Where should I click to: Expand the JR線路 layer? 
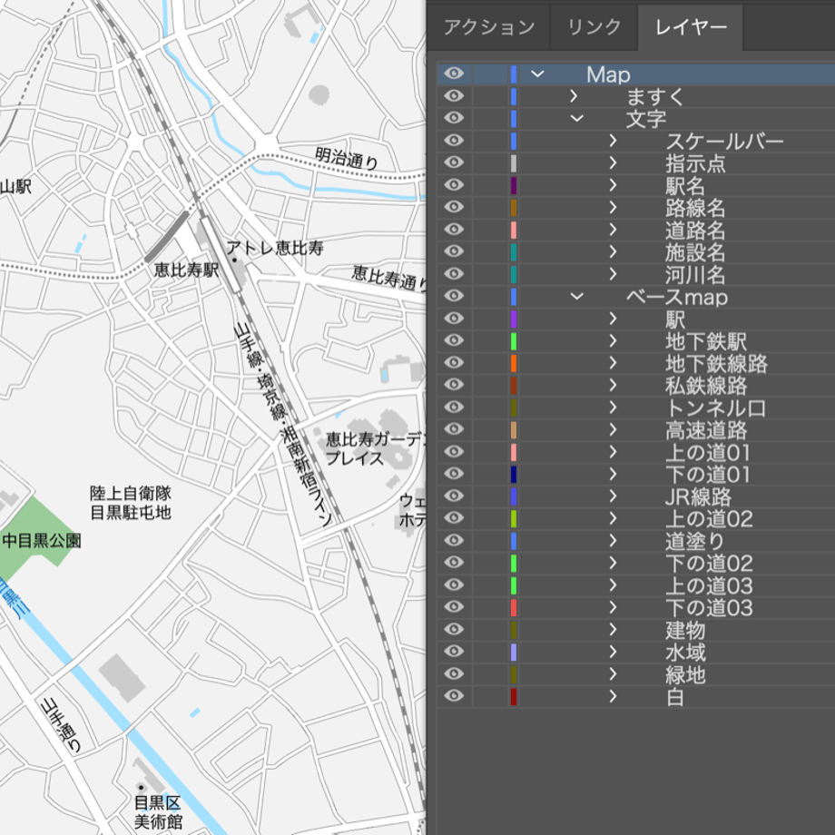613,496
